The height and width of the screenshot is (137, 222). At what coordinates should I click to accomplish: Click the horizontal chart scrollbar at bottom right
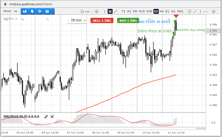click(201, 128)
